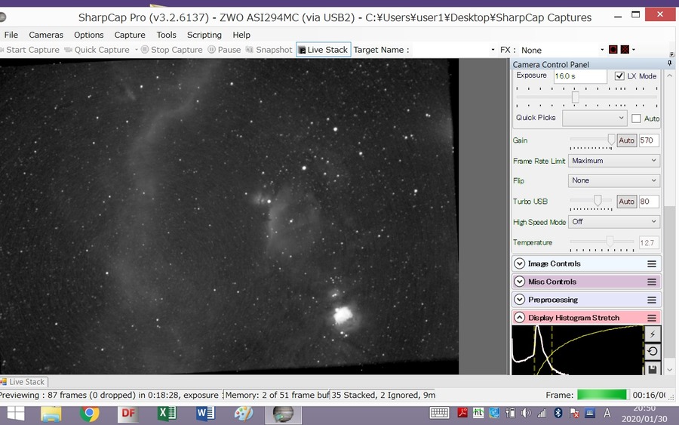This screenshot has height=425, width=679.
Task: Pin the Camera Control Panel
Action: click(669, 63)
